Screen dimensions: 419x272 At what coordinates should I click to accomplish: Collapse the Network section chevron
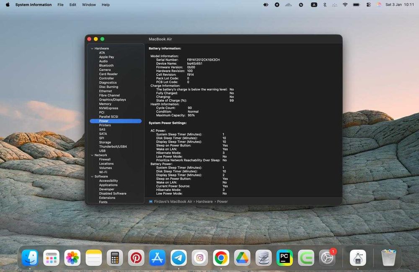pyautogui.click(x=92, y=155)
